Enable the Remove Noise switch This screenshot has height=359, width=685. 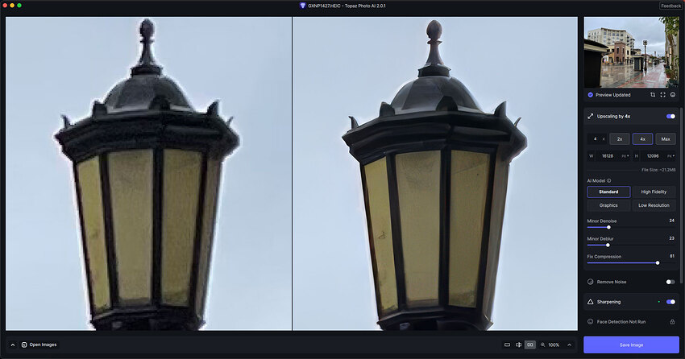(670, 282)
